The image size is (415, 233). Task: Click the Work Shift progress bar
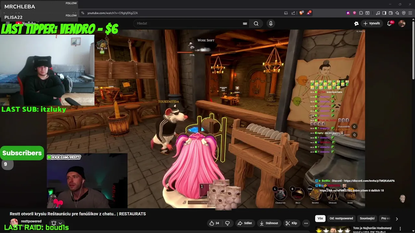(206, 52)
